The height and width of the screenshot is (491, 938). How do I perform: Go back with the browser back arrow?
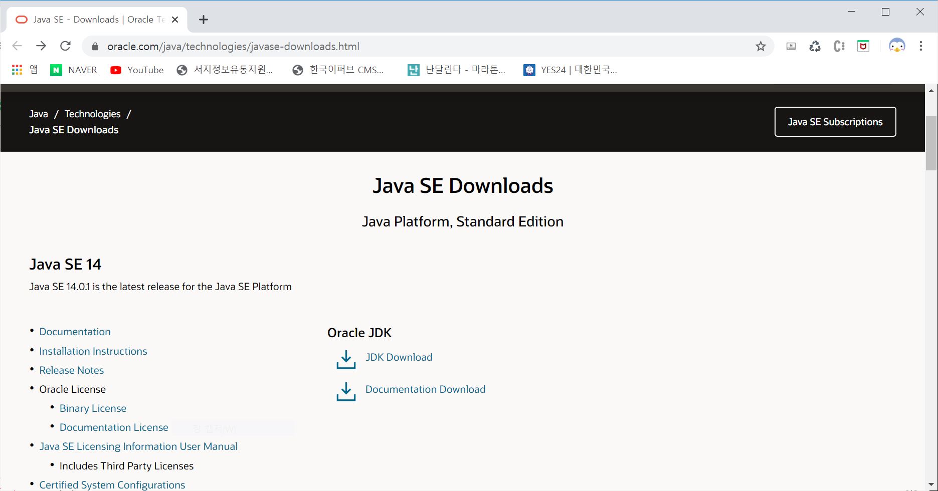[17, 46]
